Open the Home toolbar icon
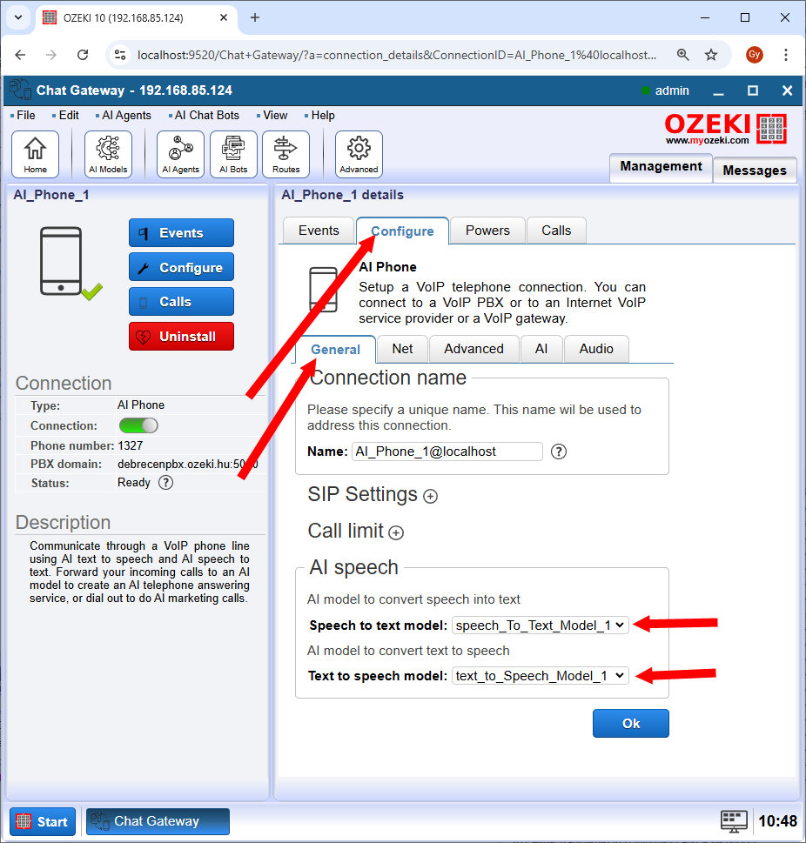 pos(36,154)
